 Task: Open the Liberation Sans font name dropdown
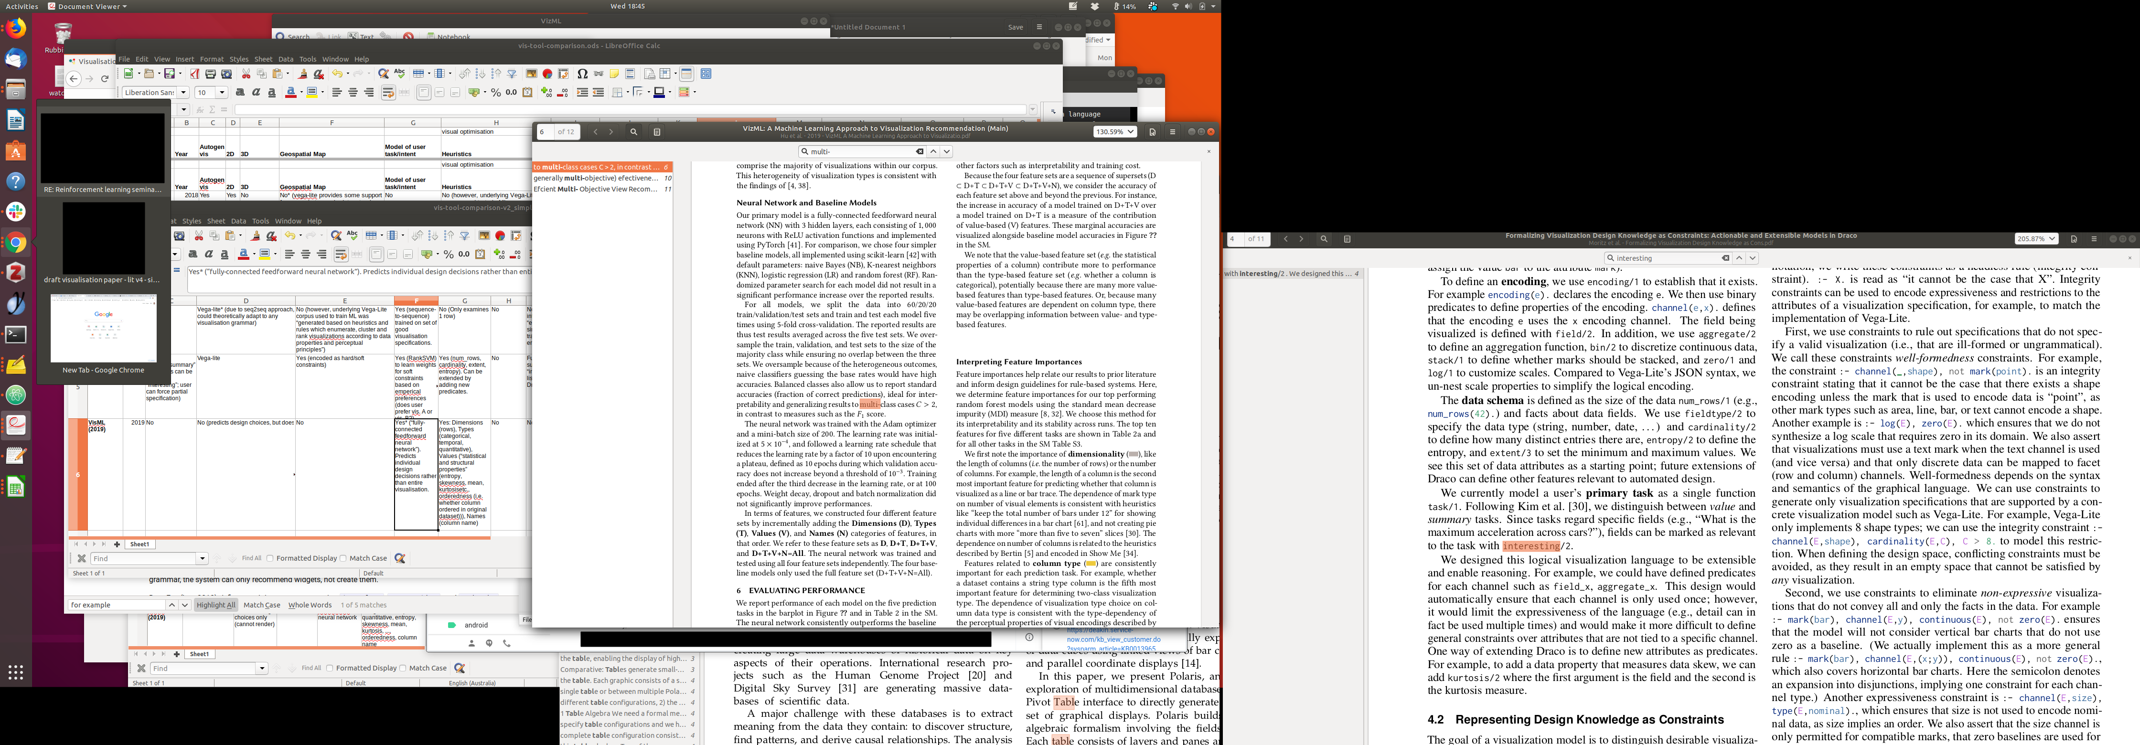tap(183, 93)
